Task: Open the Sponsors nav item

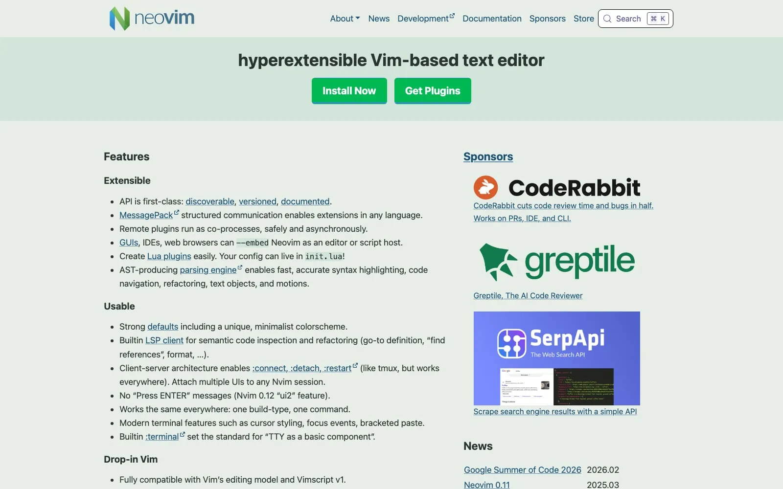Action: (547, 19)
